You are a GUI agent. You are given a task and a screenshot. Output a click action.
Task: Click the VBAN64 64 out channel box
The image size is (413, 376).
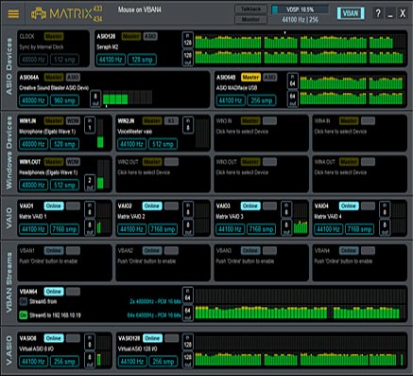click(188, 313)
